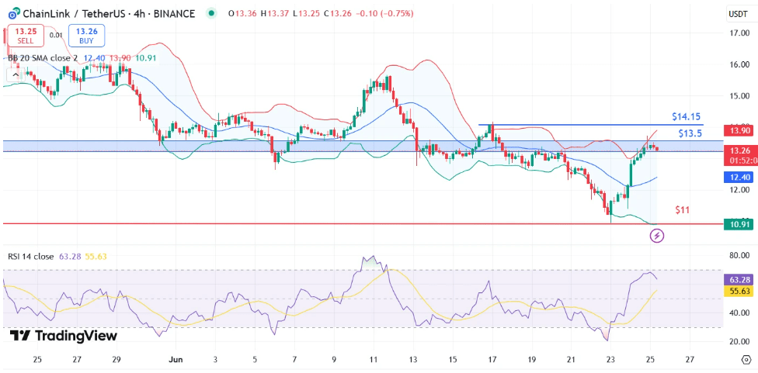Image resolution: width=758 pixels, height=373 pixels.
Task: Click the 12.00 price axis label
Action: [739, 190]
